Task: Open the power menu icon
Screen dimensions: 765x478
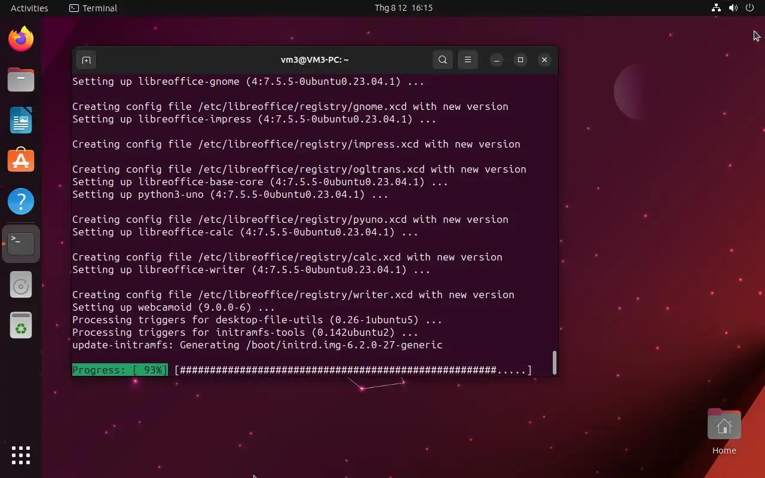Action: (750, 8)
